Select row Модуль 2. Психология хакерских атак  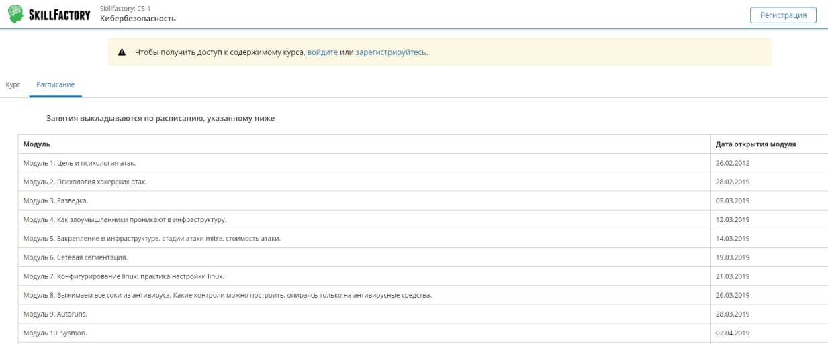[85, 182]
